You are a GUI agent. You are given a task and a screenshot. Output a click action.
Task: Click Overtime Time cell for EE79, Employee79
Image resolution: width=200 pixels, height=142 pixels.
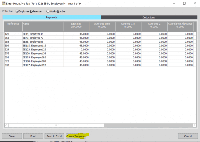[x=102, y=38]
